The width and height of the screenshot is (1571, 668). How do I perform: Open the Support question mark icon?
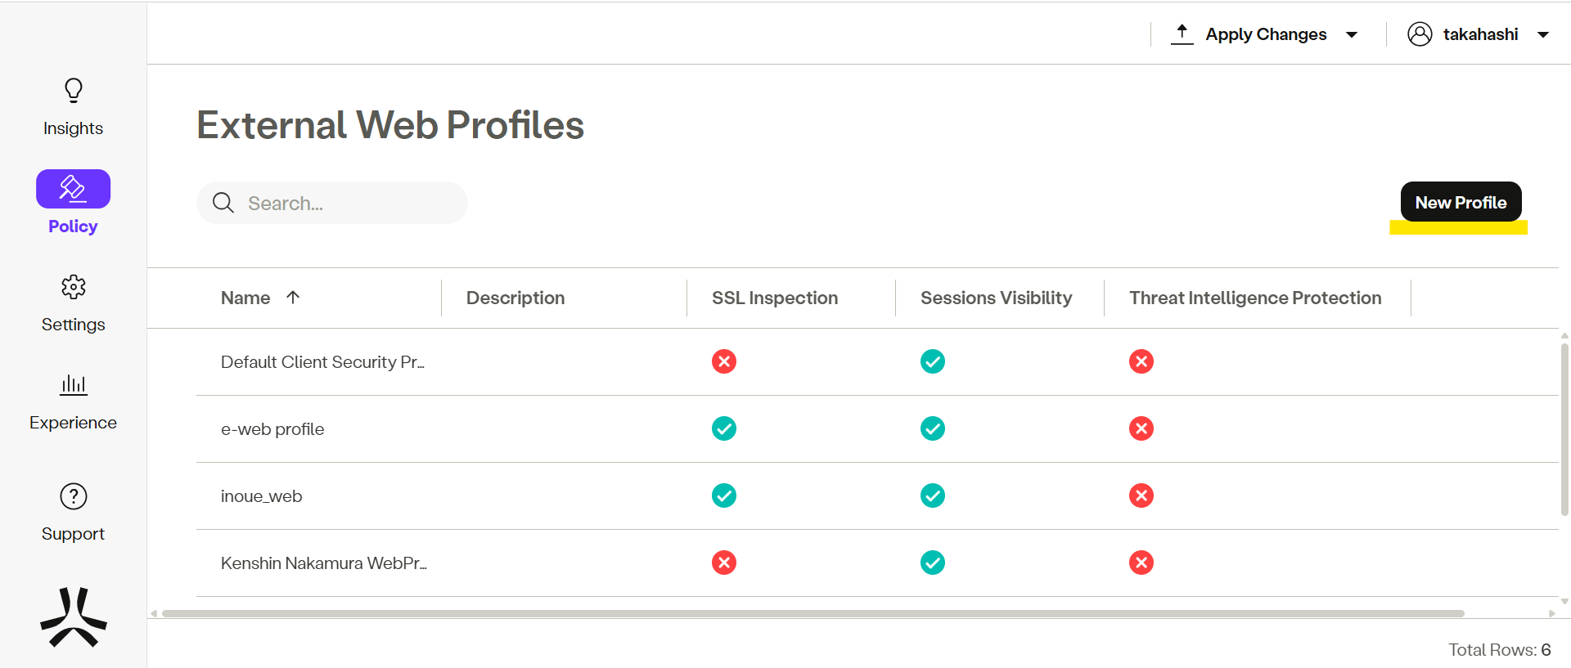tap(74, 496)
